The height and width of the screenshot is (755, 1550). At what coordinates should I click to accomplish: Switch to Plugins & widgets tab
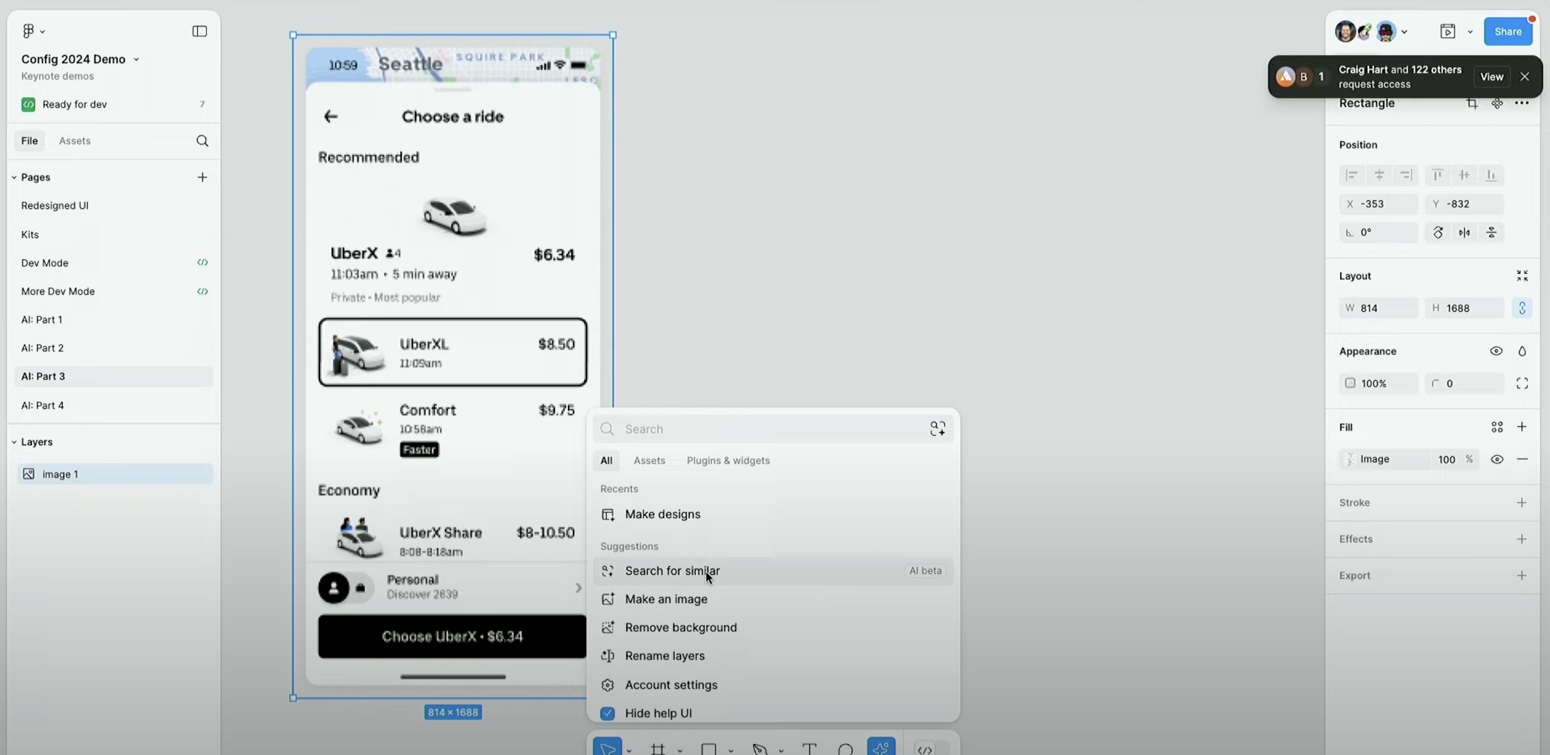tap(728, 461)
